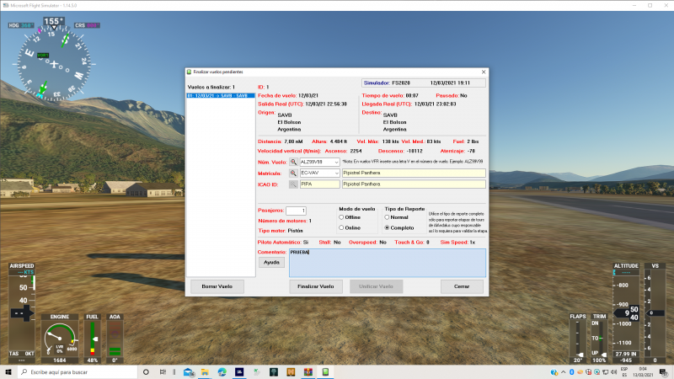Click the 'Piloto Automático: Si' text

tap(283, 243)
